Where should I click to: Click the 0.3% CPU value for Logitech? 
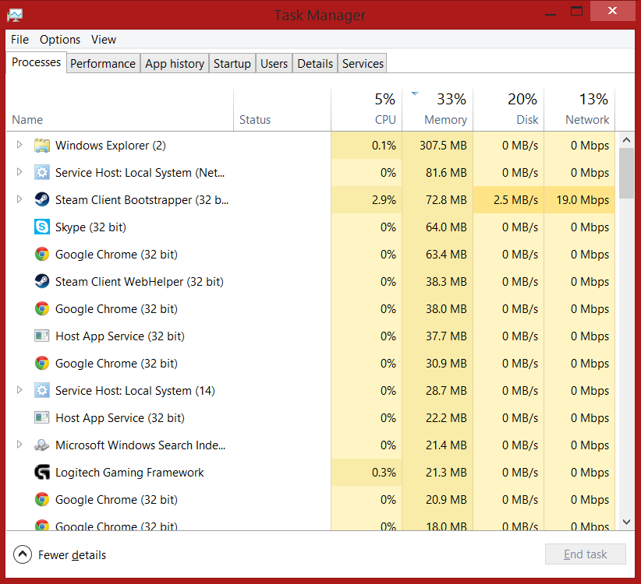tap(384, 473)
